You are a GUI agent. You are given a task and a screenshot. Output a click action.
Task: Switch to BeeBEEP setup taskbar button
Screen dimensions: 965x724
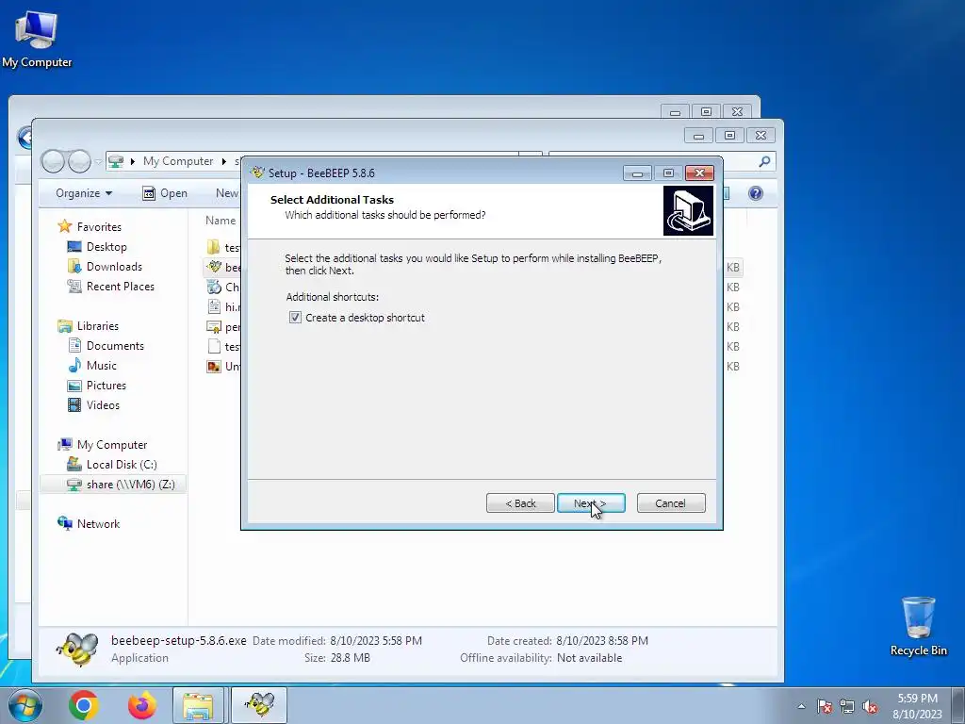pyautogui.click(x=259, y=705)
